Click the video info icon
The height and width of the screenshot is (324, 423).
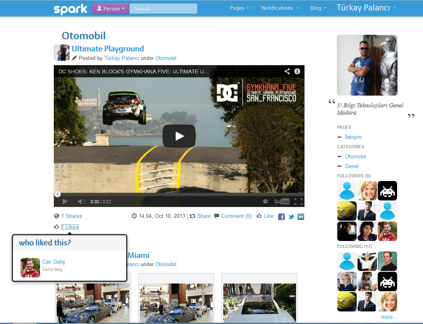[x=297, y=71]
